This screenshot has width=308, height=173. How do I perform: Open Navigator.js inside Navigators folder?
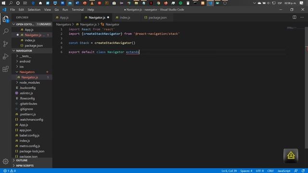coord(32,77)
